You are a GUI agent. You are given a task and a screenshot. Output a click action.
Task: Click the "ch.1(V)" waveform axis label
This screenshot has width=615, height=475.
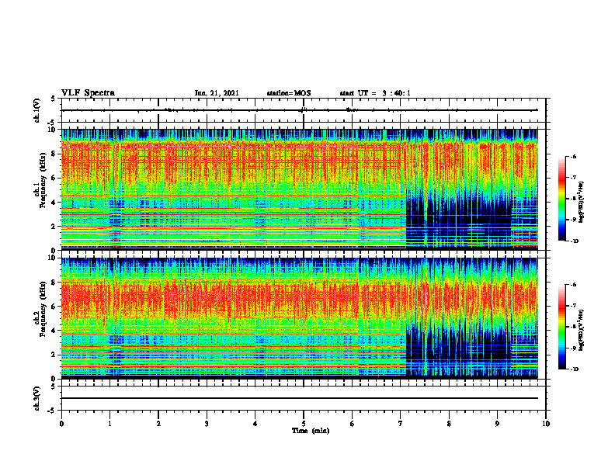tap(37, 110)
